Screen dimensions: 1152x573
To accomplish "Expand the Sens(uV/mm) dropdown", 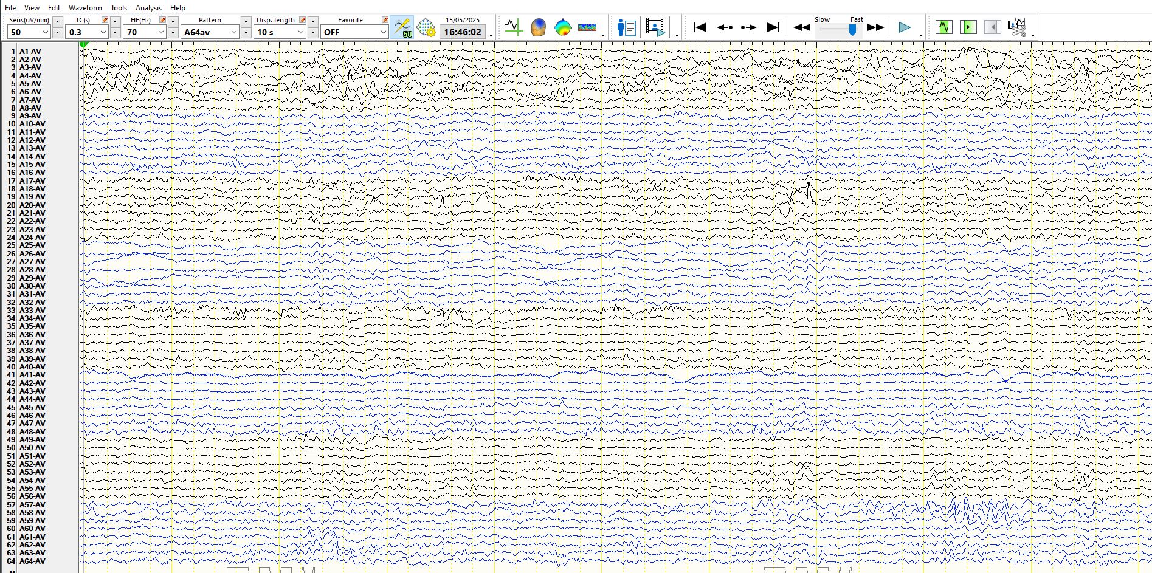I will point(45,32).
